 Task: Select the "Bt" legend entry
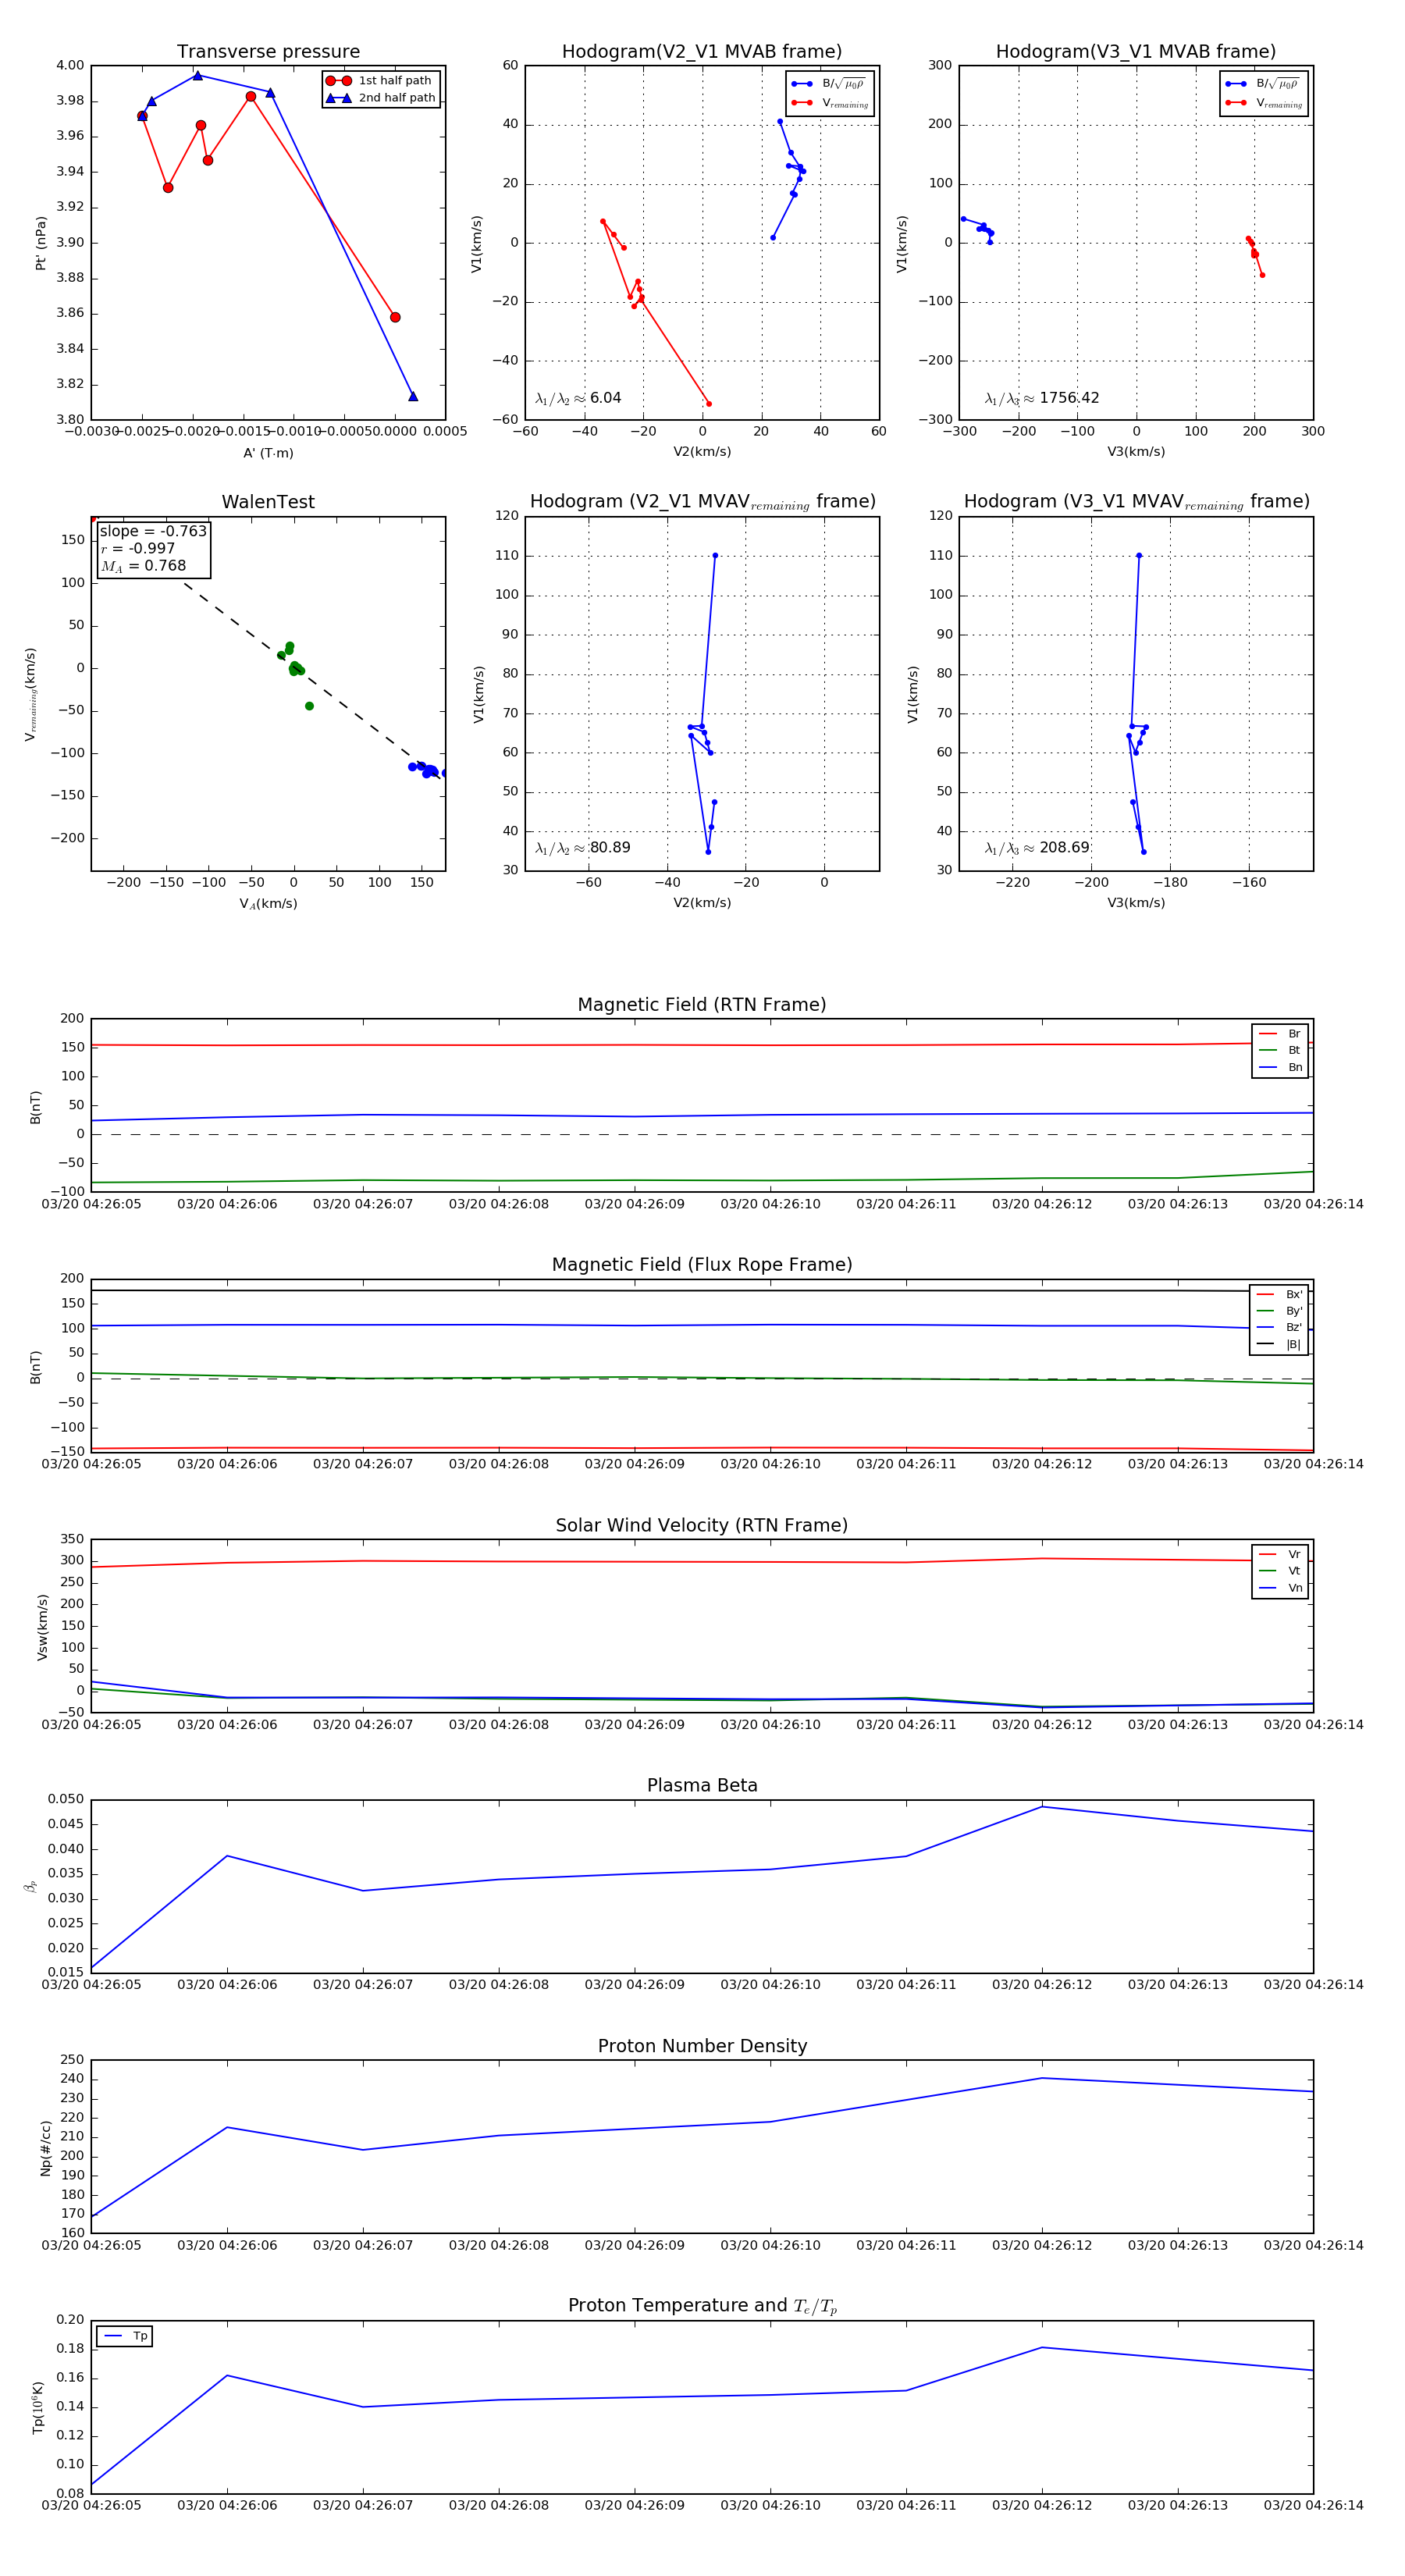point(1281,1051)
